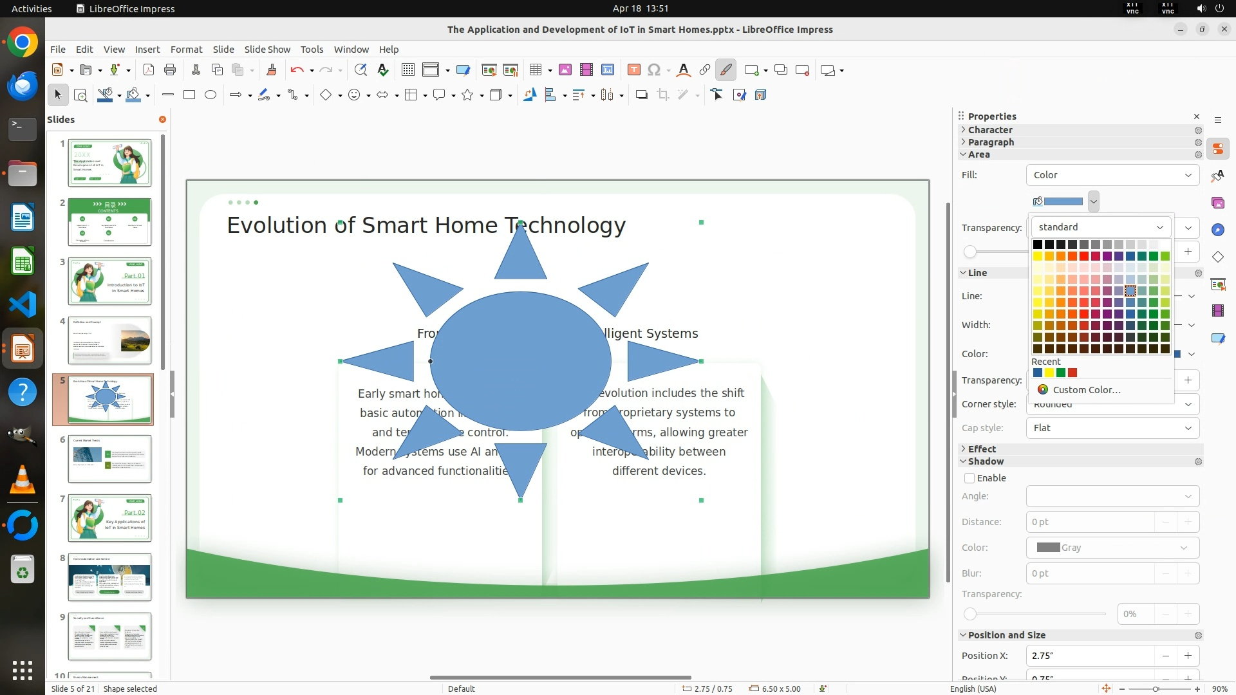Select the Rectangle drawing tool
The height and width of the screenshot is (695, 1236).
click(189, 95)
